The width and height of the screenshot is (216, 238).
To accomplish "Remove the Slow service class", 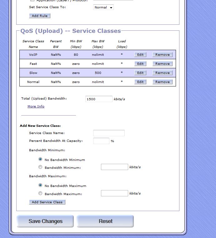I will pos(162,73).
